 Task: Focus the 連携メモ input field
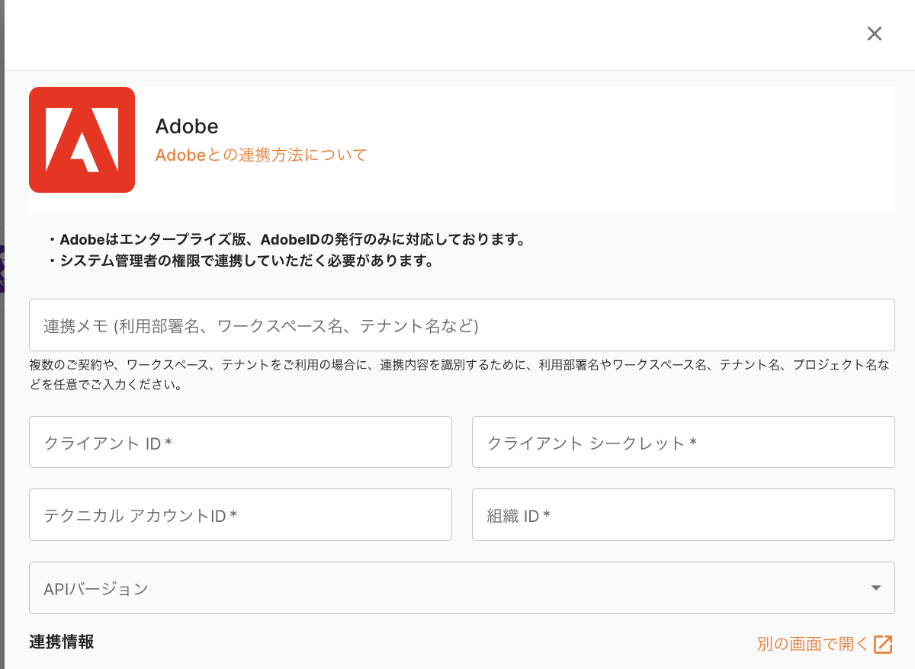[x=461, y=325]
